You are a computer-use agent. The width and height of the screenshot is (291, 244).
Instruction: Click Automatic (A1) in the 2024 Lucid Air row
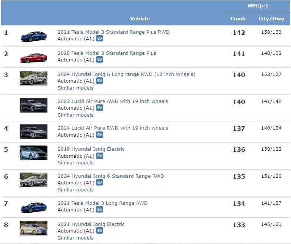point(76,135)
